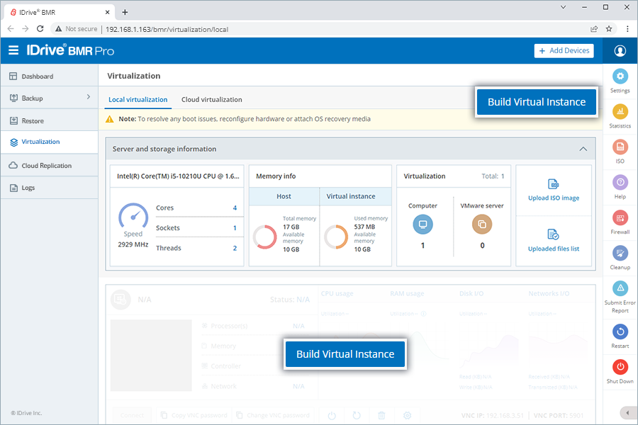Click the red Shut Down icon
The height and width of the screenshot is (425, 638).
click(620, 367)
